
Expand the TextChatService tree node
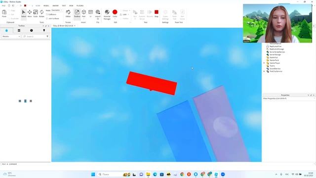[264, 71]
